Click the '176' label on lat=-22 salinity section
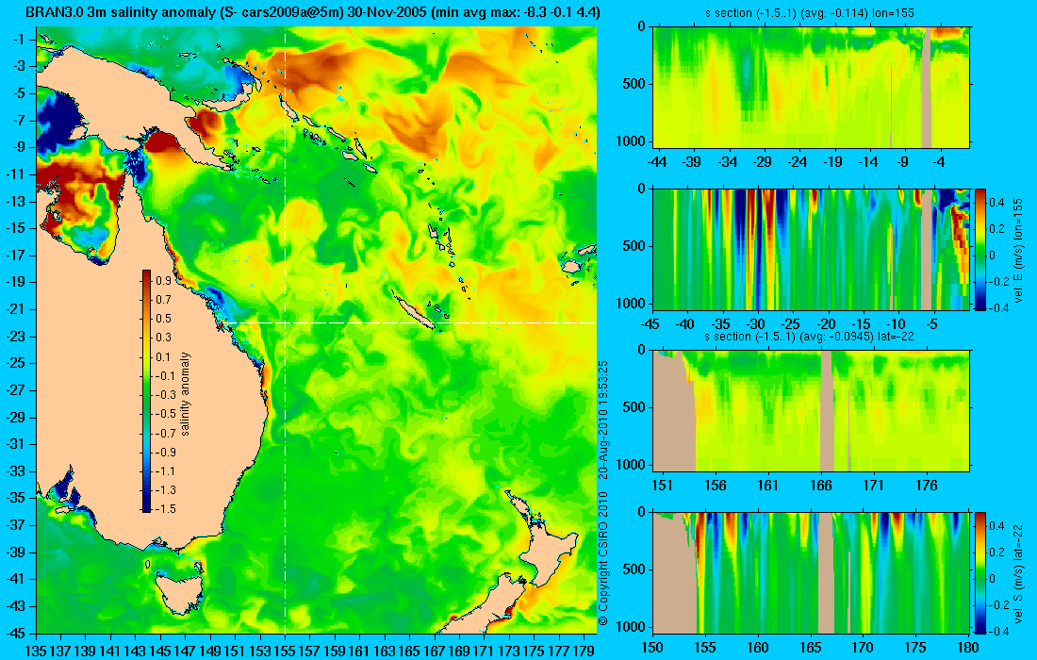 tap(927, 486)
